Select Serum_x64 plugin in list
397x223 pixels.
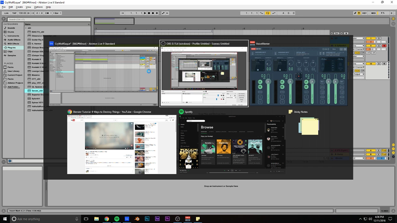click(x=37, y=91)
